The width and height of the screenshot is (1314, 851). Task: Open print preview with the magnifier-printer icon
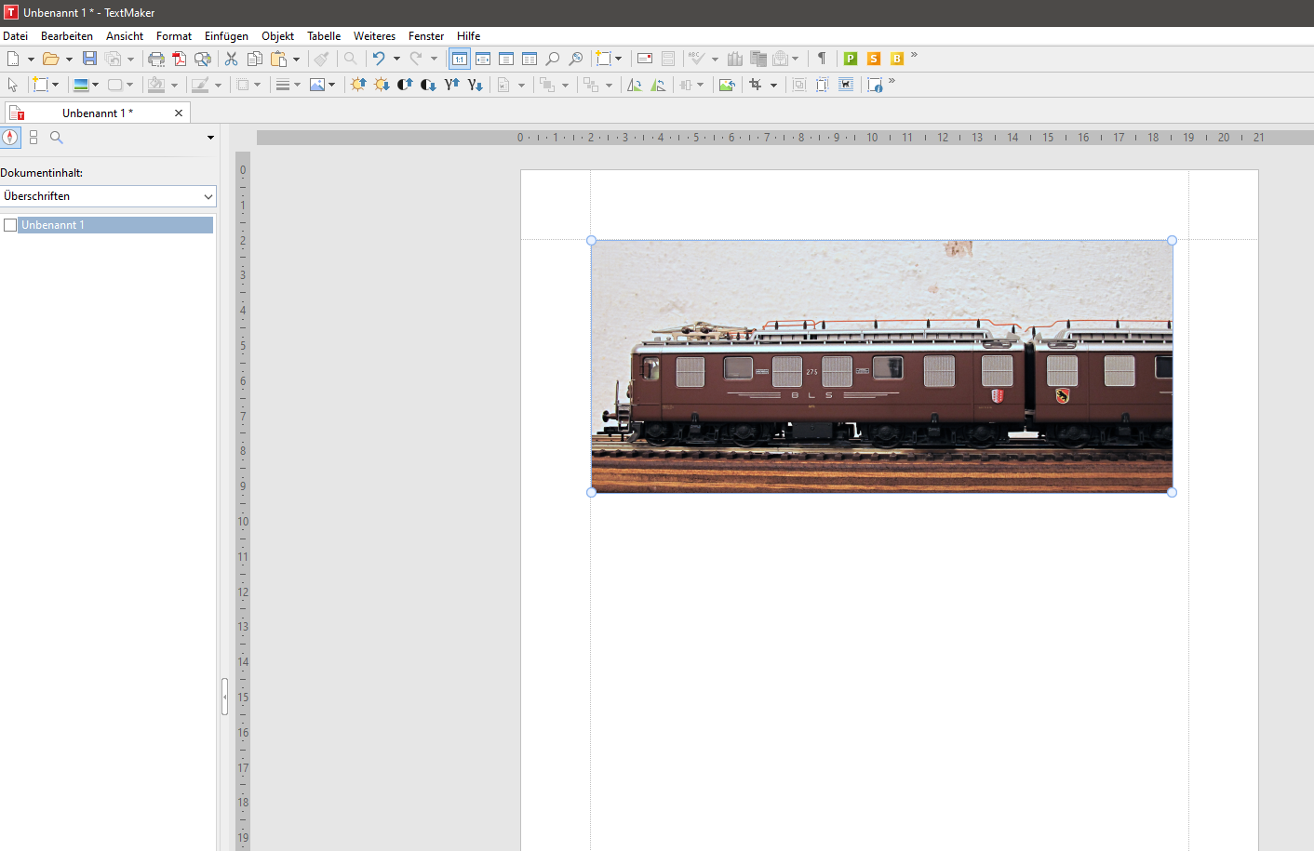click(x=203, y=59)
